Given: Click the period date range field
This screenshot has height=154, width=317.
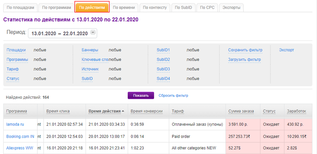Looking at the screenshot, I should tap(59, 33).
